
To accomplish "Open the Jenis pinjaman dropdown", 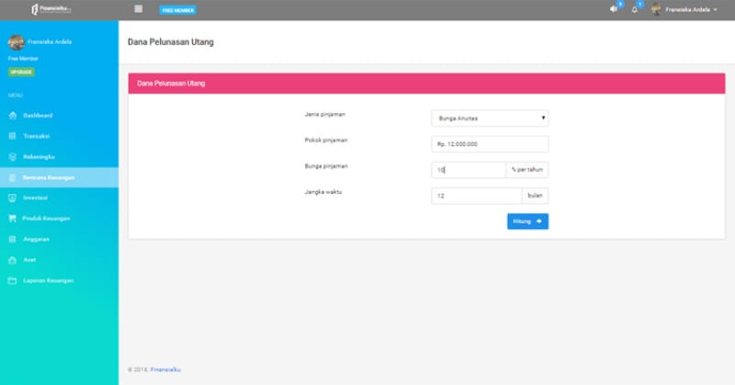I will pos(489,118).
